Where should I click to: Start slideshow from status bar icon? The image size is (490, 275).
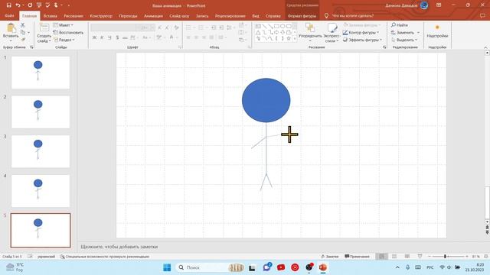coord(420,257)
